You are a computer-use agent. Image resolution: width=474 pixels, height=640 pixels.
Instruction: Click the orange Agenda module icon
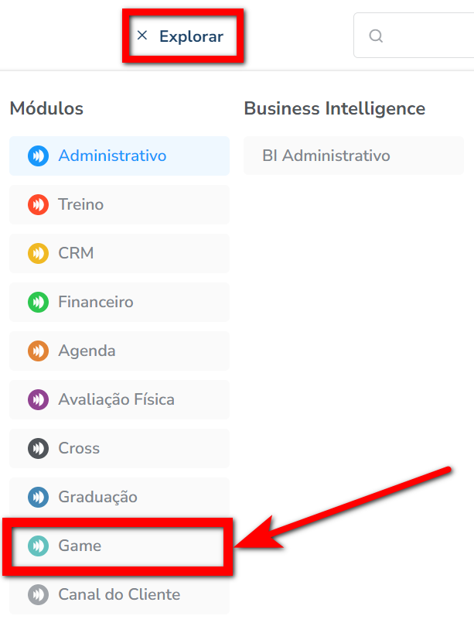[38, 351]
